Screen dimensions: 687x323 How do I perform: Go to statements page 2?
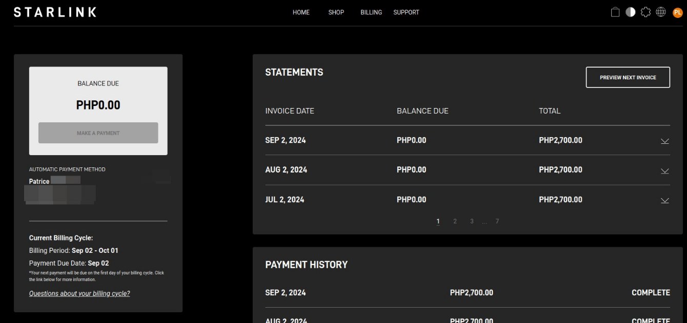tap(455, 221)
